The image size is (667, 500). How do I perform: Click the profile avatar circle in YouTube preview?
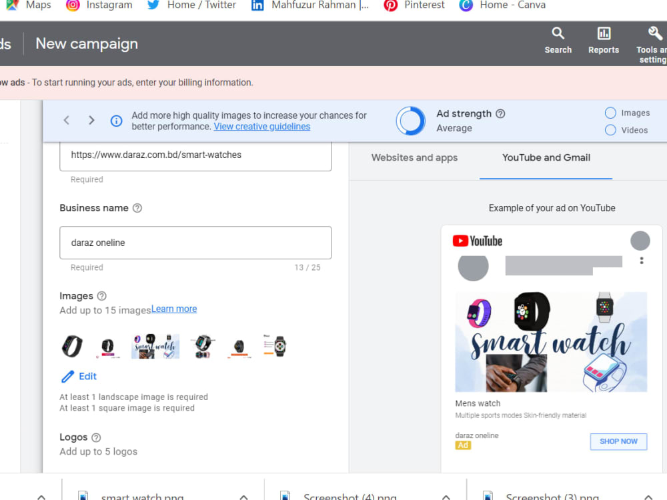point(640,241)
